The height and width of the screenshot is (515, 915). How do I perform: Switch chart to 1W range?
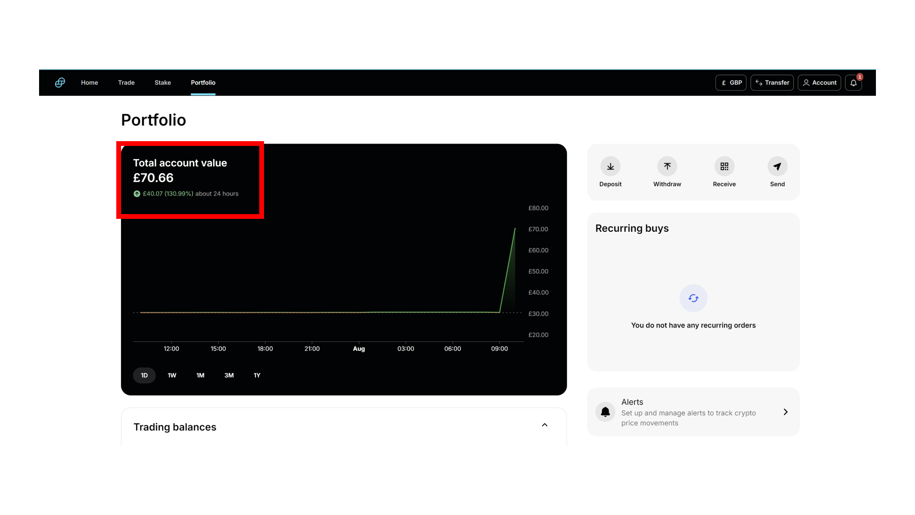point(172,375)
